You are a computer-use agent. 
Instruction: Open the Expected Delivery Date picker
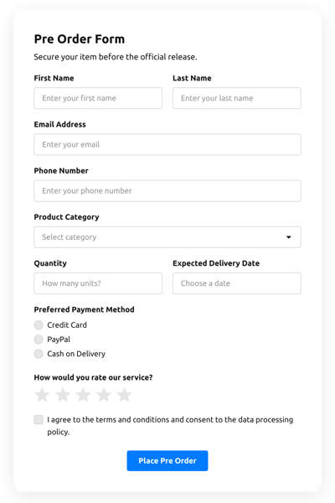click(x=236, y=283)
